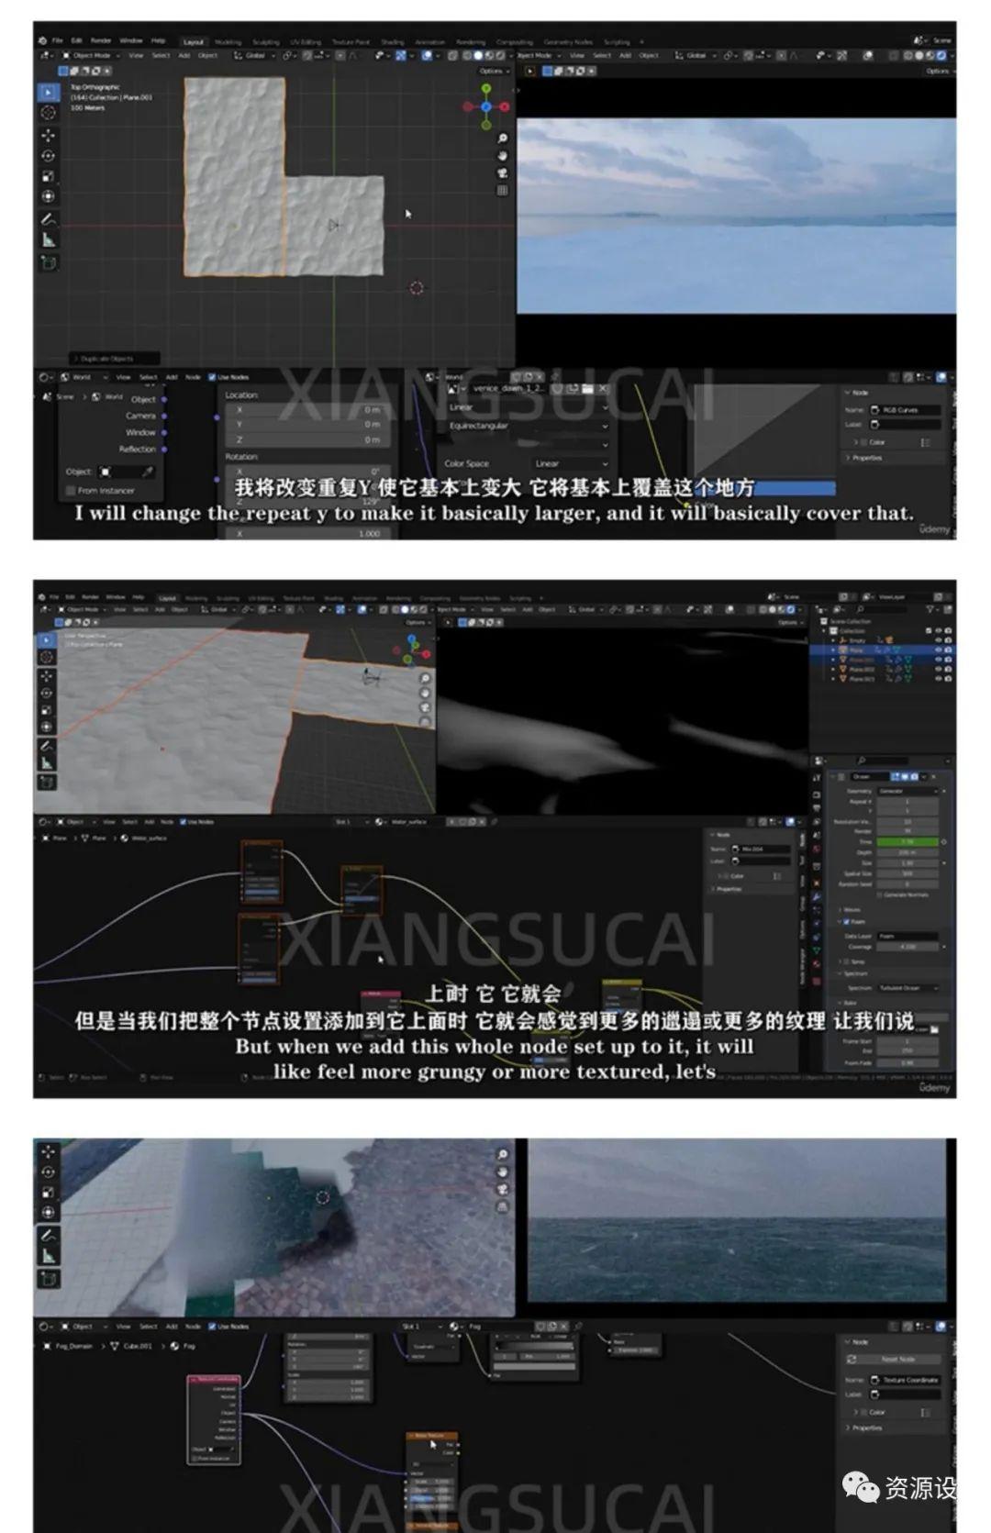
Task: Toggle Use Nodes checkbox in the bottom shader editor
Action: [212, 1327]
